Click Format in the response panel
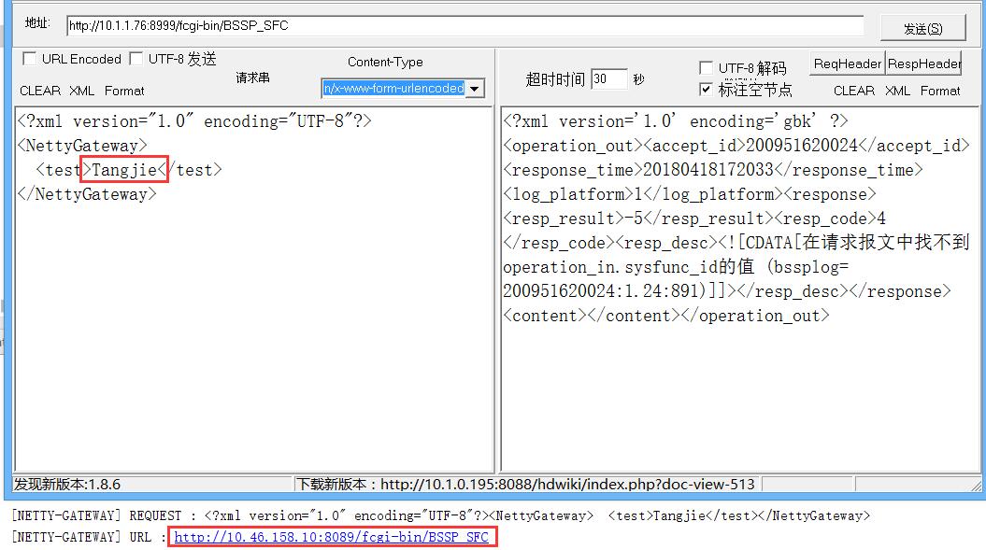Image resolution: width=986 pixels, height=550 pixels. coord(940,91)
